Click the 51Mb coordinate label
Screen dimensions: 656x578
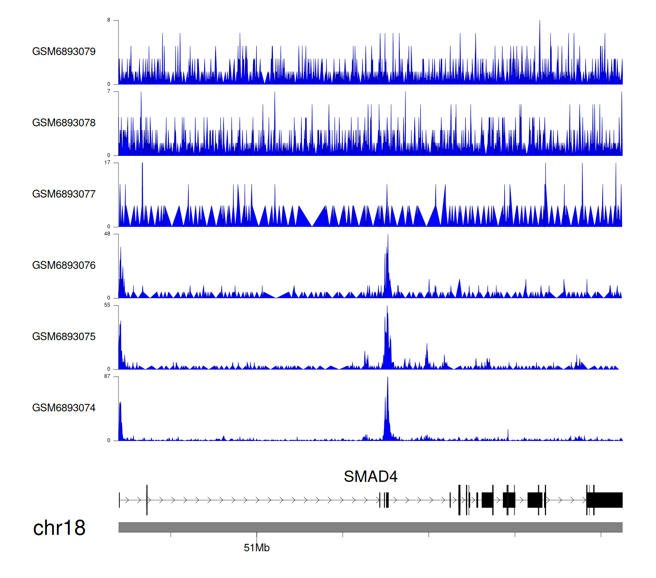(x=257, y=548)
